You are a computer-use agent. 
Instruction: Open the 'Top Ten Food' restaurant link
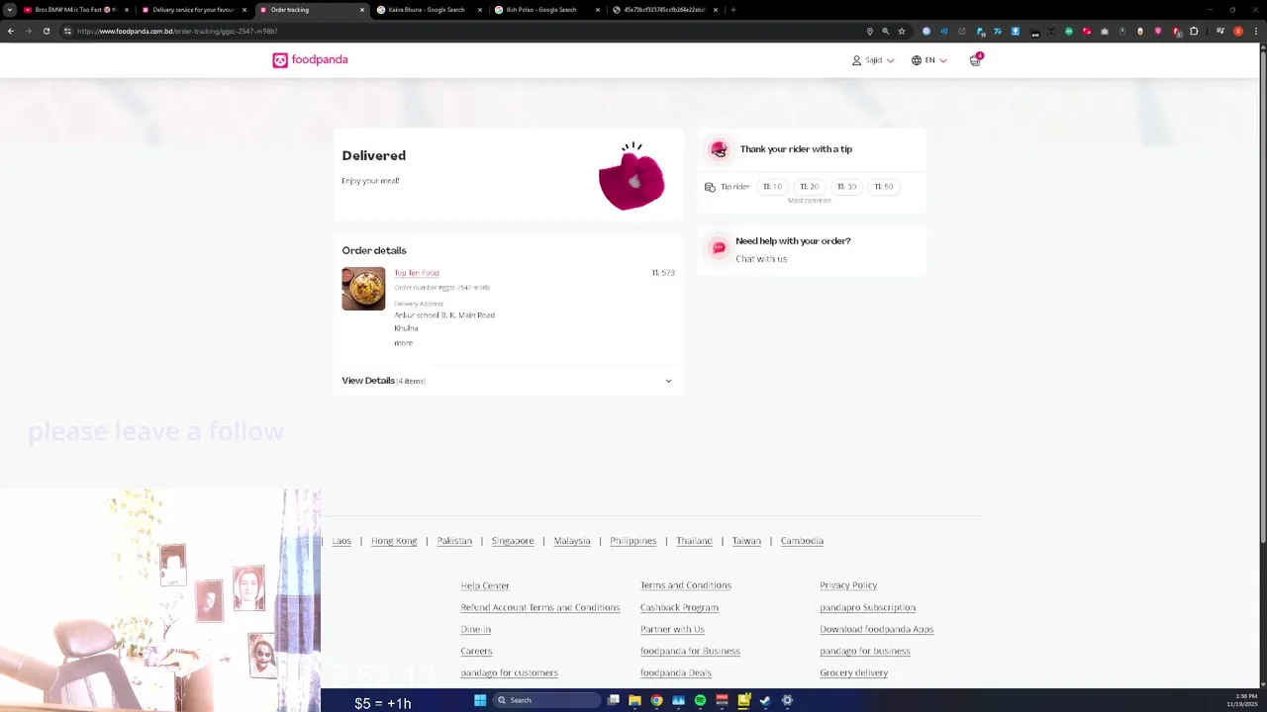(x=416, y=273)
